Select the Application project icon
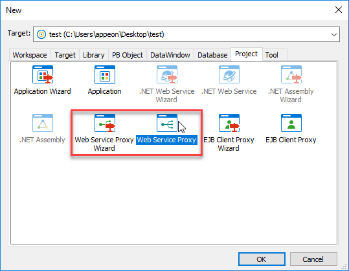Screen dimensions: 349x271 (x=105, y=74)
